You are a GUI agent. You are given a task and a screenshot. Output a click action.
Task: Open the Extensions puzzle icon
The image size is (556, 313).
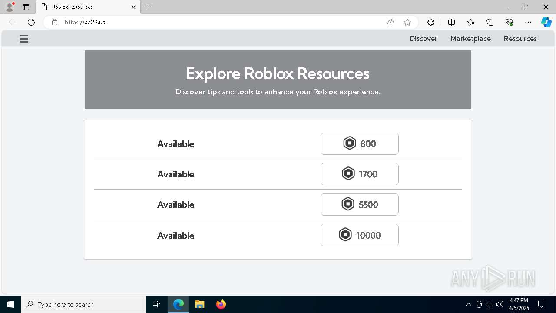pos(430,22)
